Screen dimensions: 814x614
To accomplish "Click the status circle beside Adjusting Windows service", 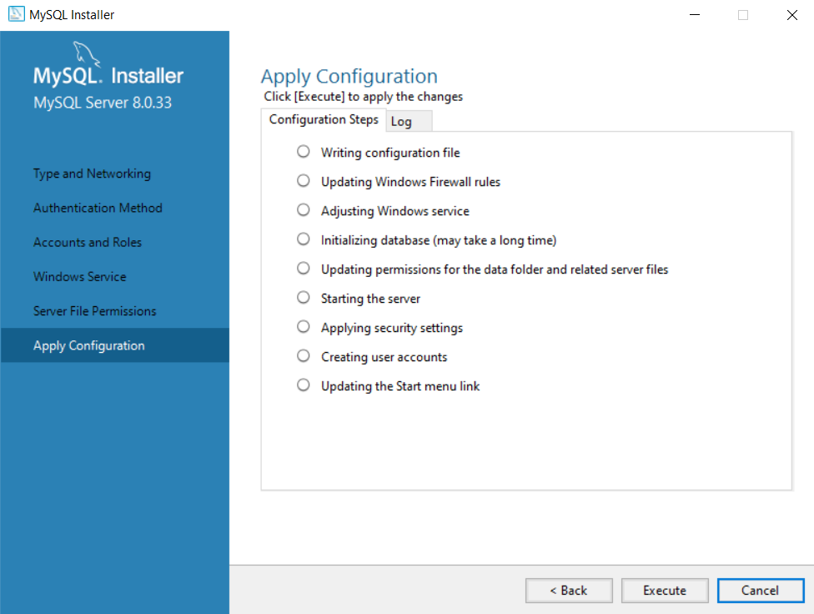I will click(303, 209).
